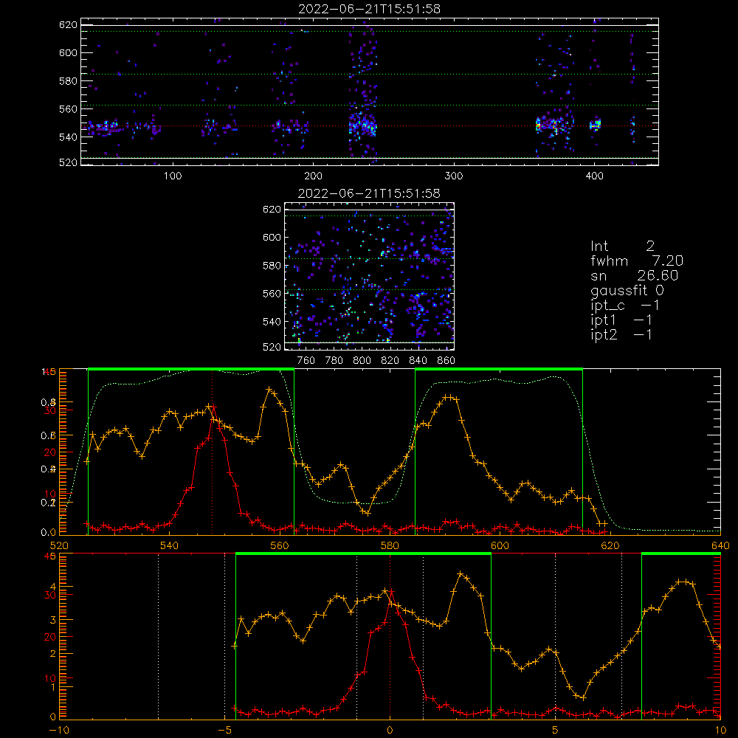
Task: Click x-axis label 780 of the middle spectrogram
Action: [x=334, y=361]
